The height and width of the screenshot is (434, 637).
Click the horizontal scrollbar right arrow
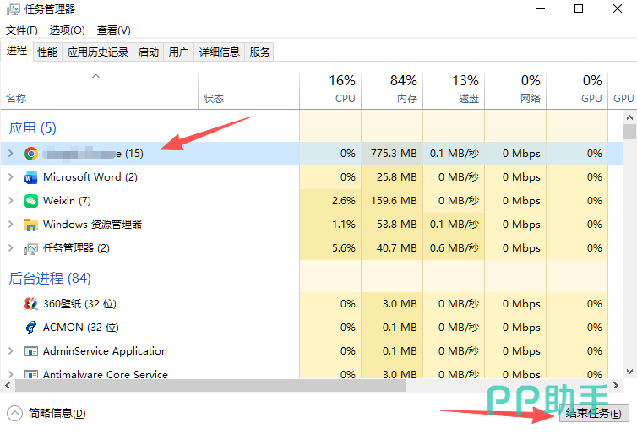(616, 385)
